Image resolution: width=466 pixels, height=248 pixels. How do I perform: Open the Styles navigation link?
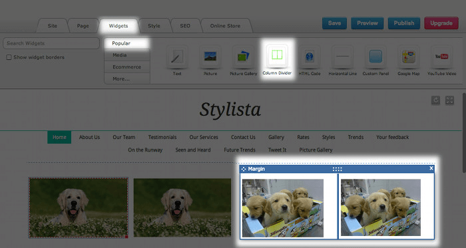point(328,137)
